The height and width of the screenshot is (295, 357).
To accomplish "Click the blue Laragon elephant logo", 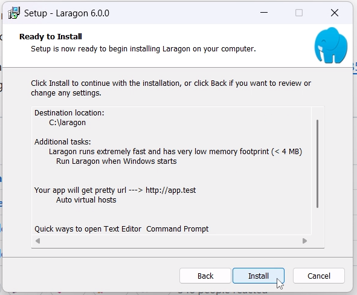I will point(331,45).
